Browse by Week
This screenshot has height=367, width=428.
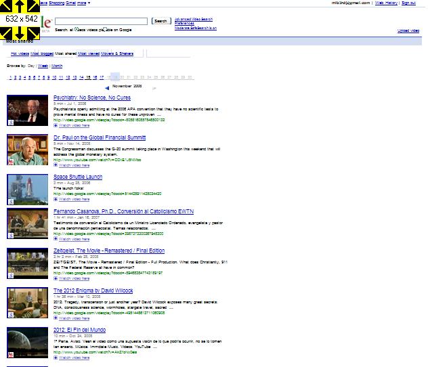pyautogui.click(x=43, y=66)
